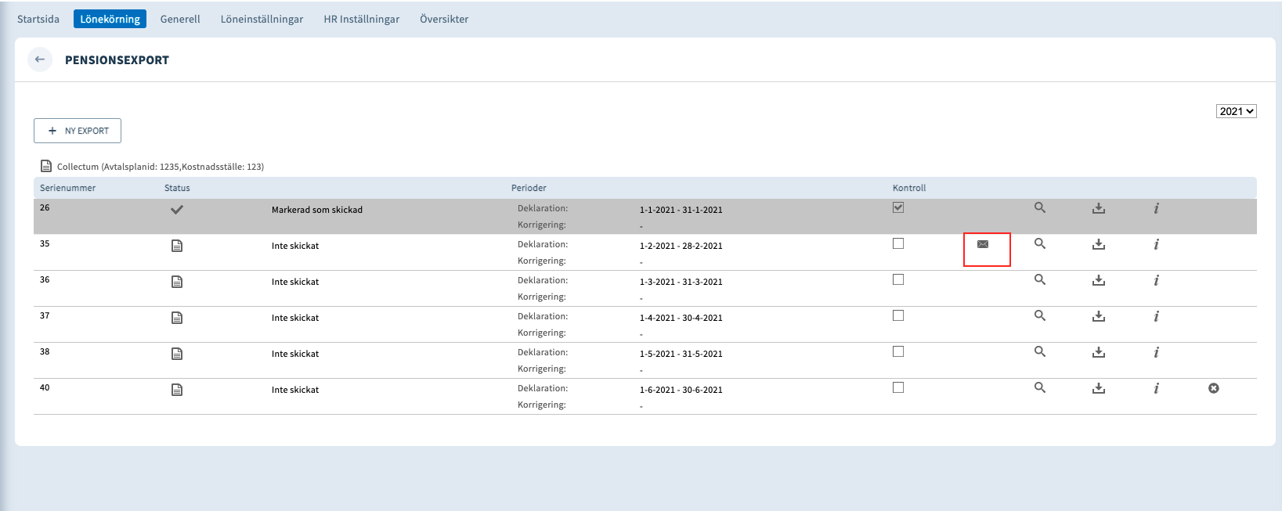Download the export file for row 40

pos(1099,388)
